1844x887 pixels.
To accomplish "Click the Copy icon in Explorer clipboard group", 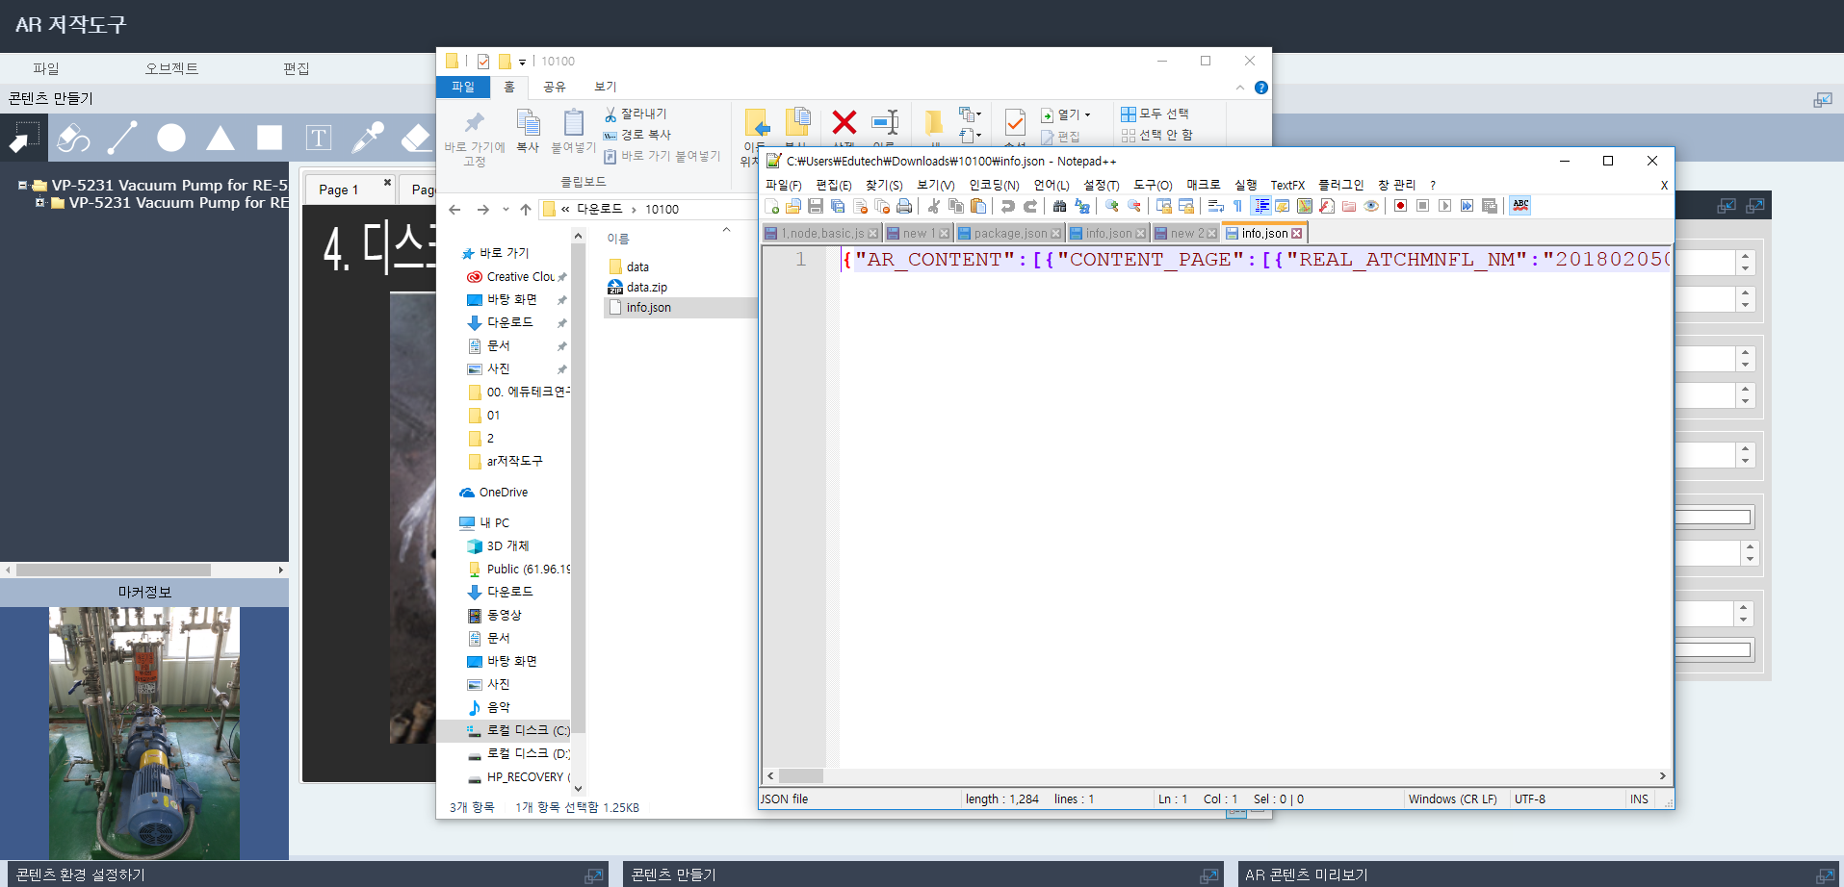I will pos(528,122).
